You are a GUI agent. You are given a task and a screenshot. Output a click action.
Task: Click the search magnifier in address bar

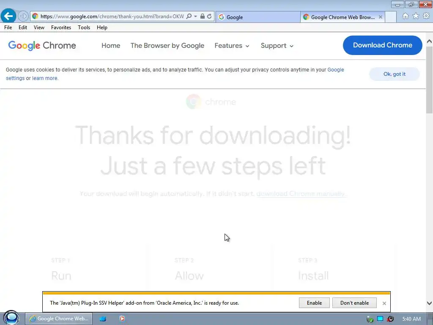(189, 17)
